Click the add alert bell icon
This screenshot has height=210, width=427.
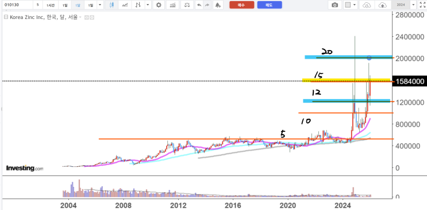point(217,5)
